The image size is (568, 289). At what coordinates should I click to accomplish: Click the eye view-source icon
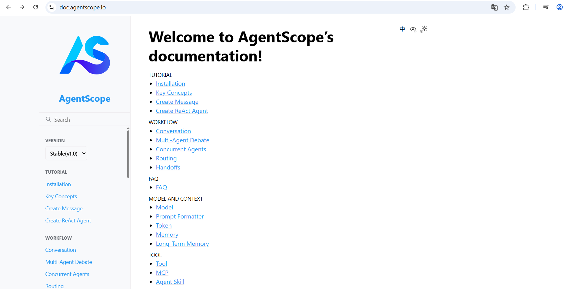point(413,29)
